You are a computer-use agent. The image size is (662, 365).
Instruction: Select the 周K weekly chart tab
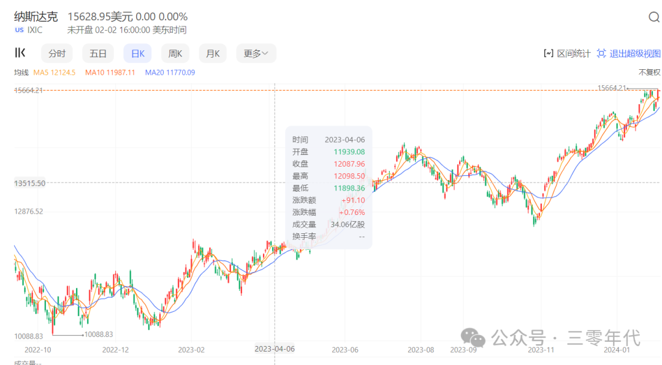pyautogui.click(x=175, y=54)
